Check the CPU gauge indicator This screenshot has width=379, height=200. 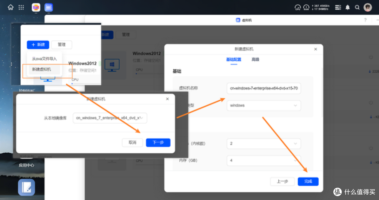[x=298, y=7]
